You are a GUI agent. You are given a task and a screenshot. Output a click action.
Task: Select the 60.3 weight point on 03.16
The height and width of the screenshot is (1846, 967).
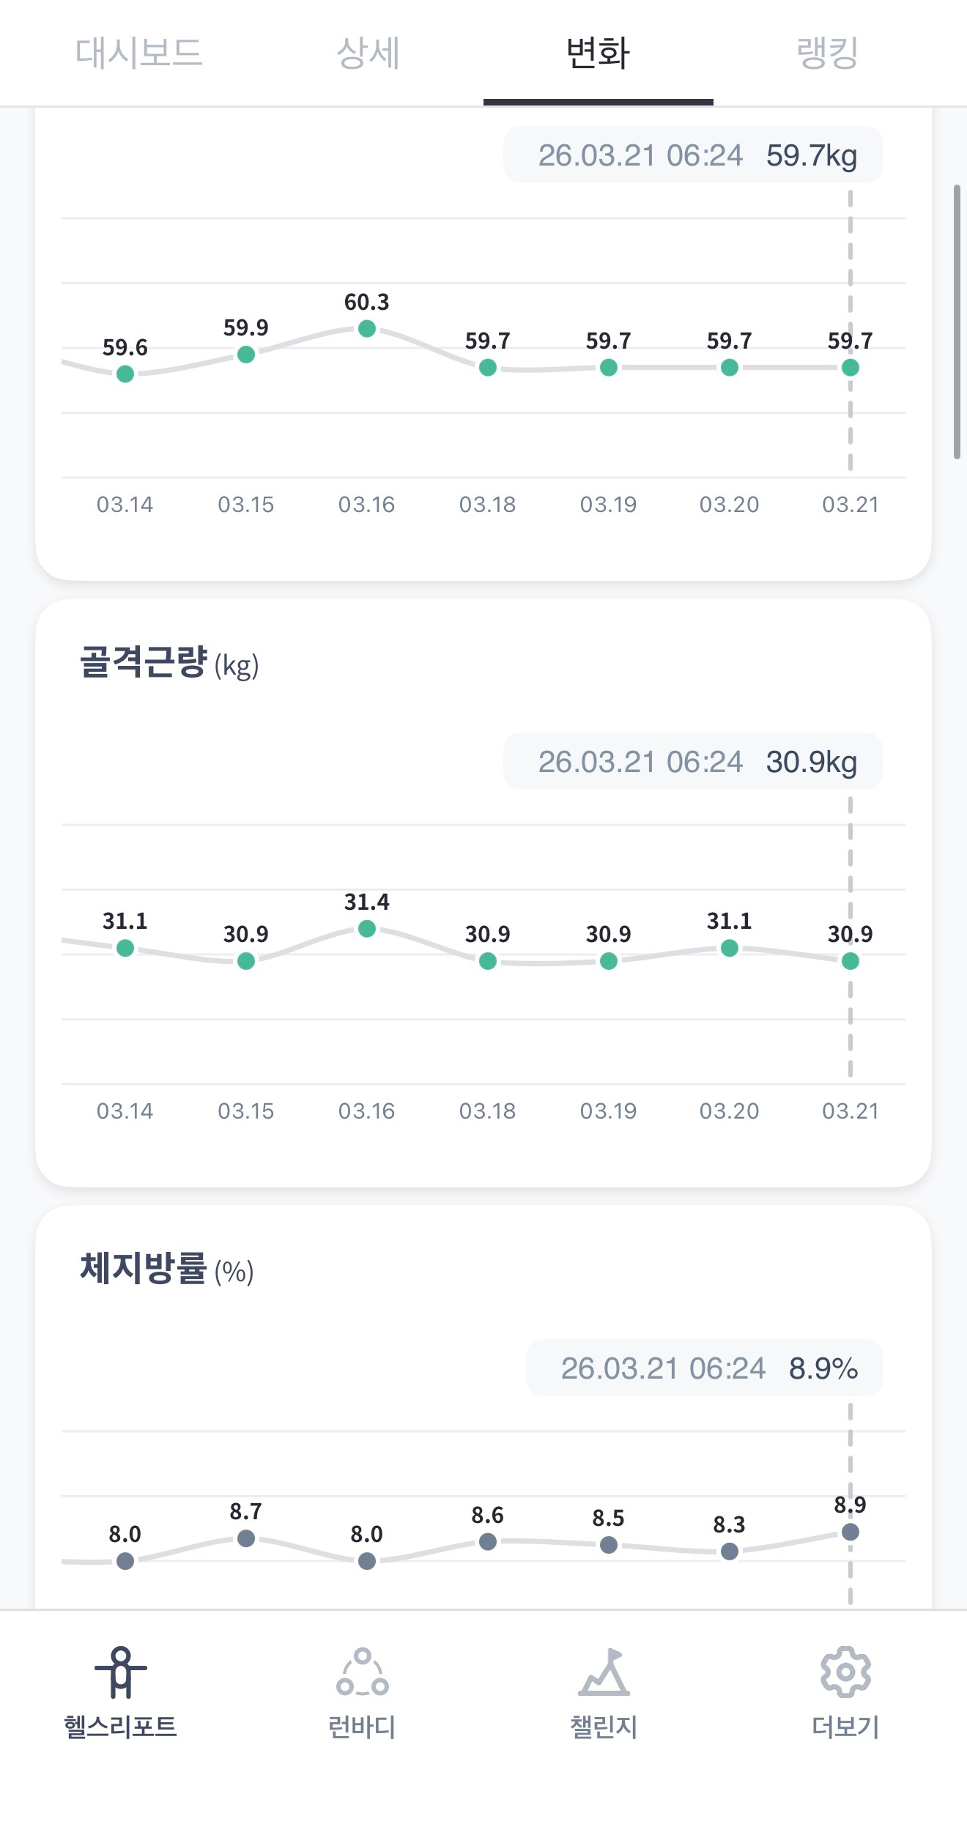[367, 329]
